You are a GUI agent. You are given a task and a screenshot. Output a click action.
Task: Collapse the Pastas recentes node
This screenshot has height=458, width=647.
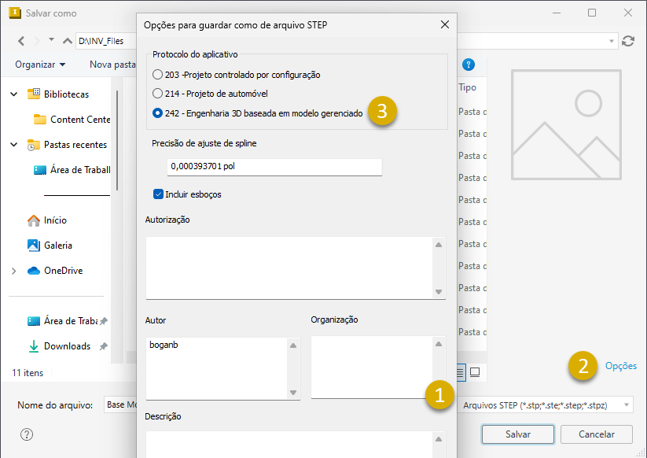coord(13,145)
